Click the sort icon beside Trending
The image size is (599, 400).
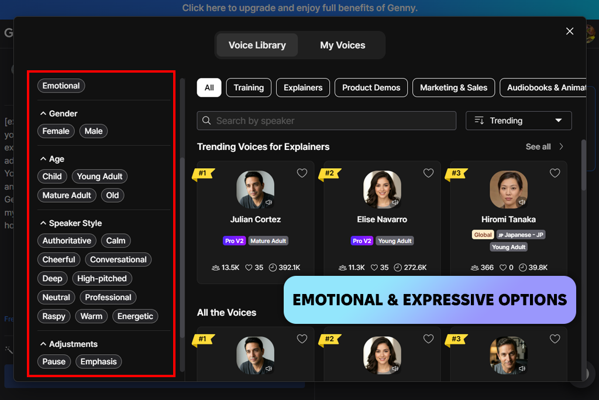coord(479,121)
